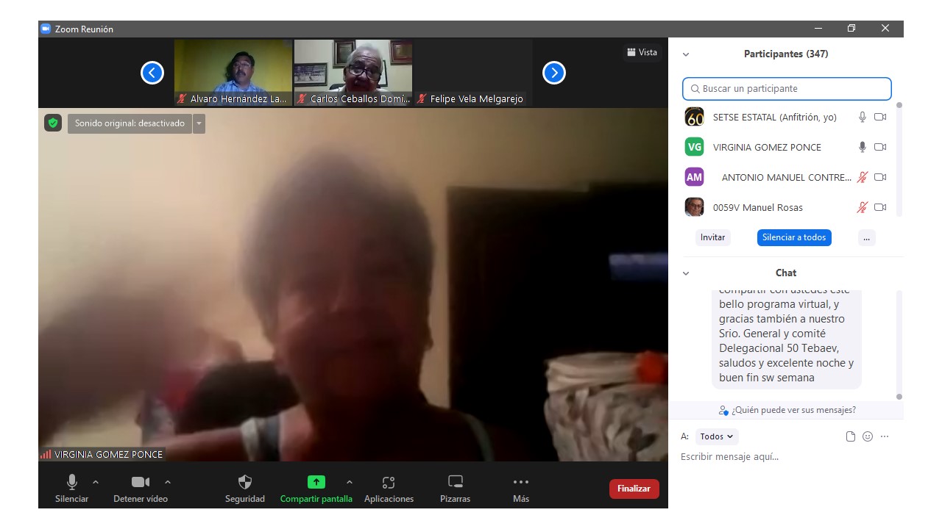942x529 pixels.
Task: Click VIRGINIA GOMEZ PONCE camera icon
Action: click(880, 147)
